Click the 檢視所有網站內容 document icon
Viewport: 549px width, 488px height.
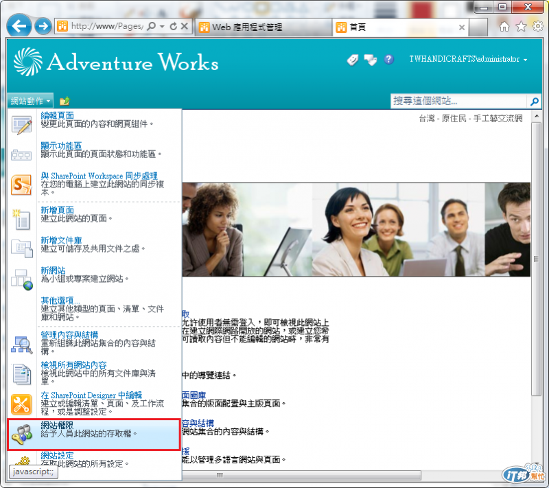coord(22,374)
